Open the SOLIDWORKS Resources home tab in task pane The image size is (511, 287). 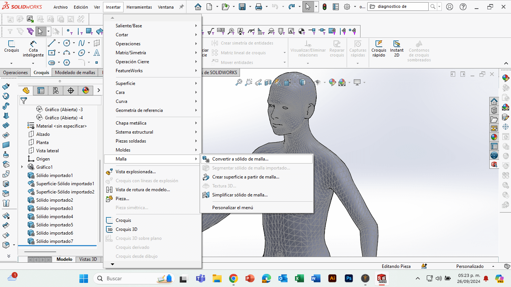494,101
